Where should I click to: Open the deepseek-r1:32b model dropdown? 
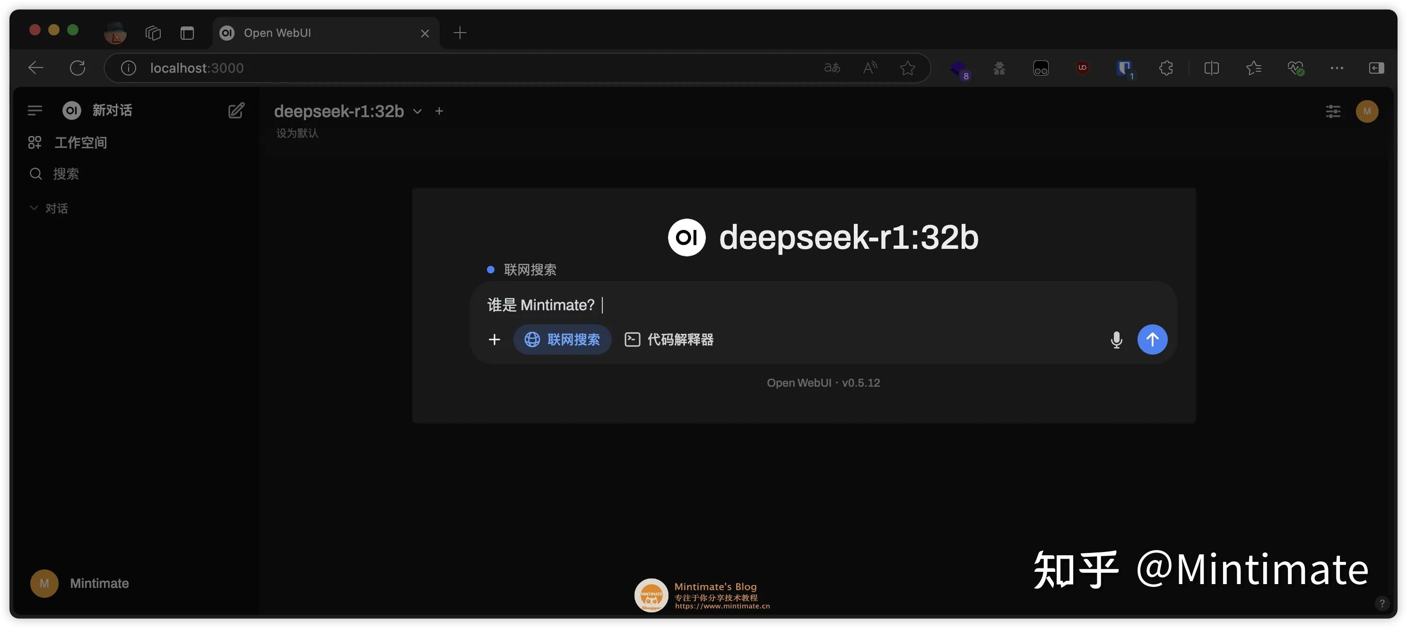coord(417,111)
